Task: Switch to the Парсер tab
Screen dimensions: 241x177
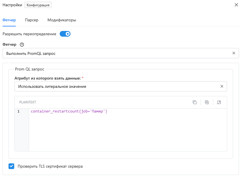Action: (x=32, y=20)
